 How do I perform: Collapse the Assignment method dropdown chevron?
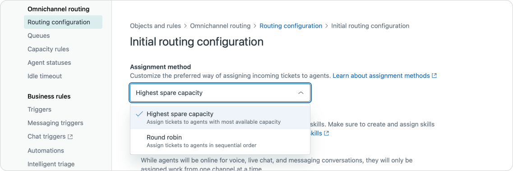(300, 93)
